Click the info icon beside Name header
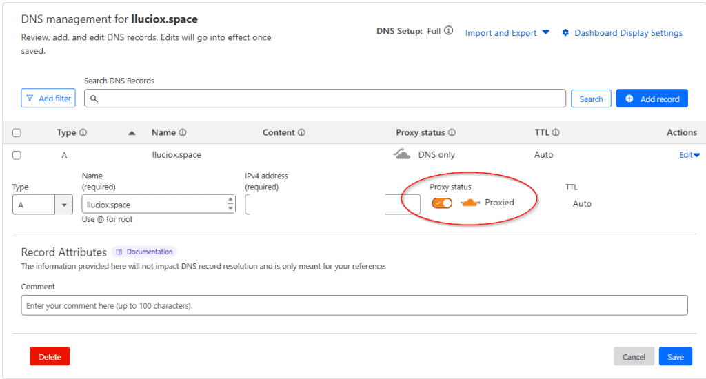The width and height of the screenshot is (706, 379). pyautogui.click(x=183, y=133)
